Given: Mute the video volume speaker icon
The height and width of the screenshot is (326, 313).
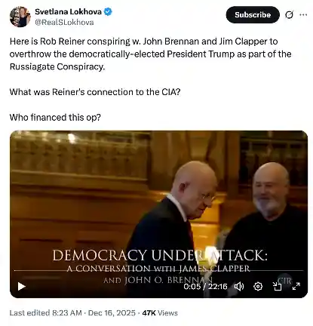Looking at the screenshot, I should tap(239, 286).
